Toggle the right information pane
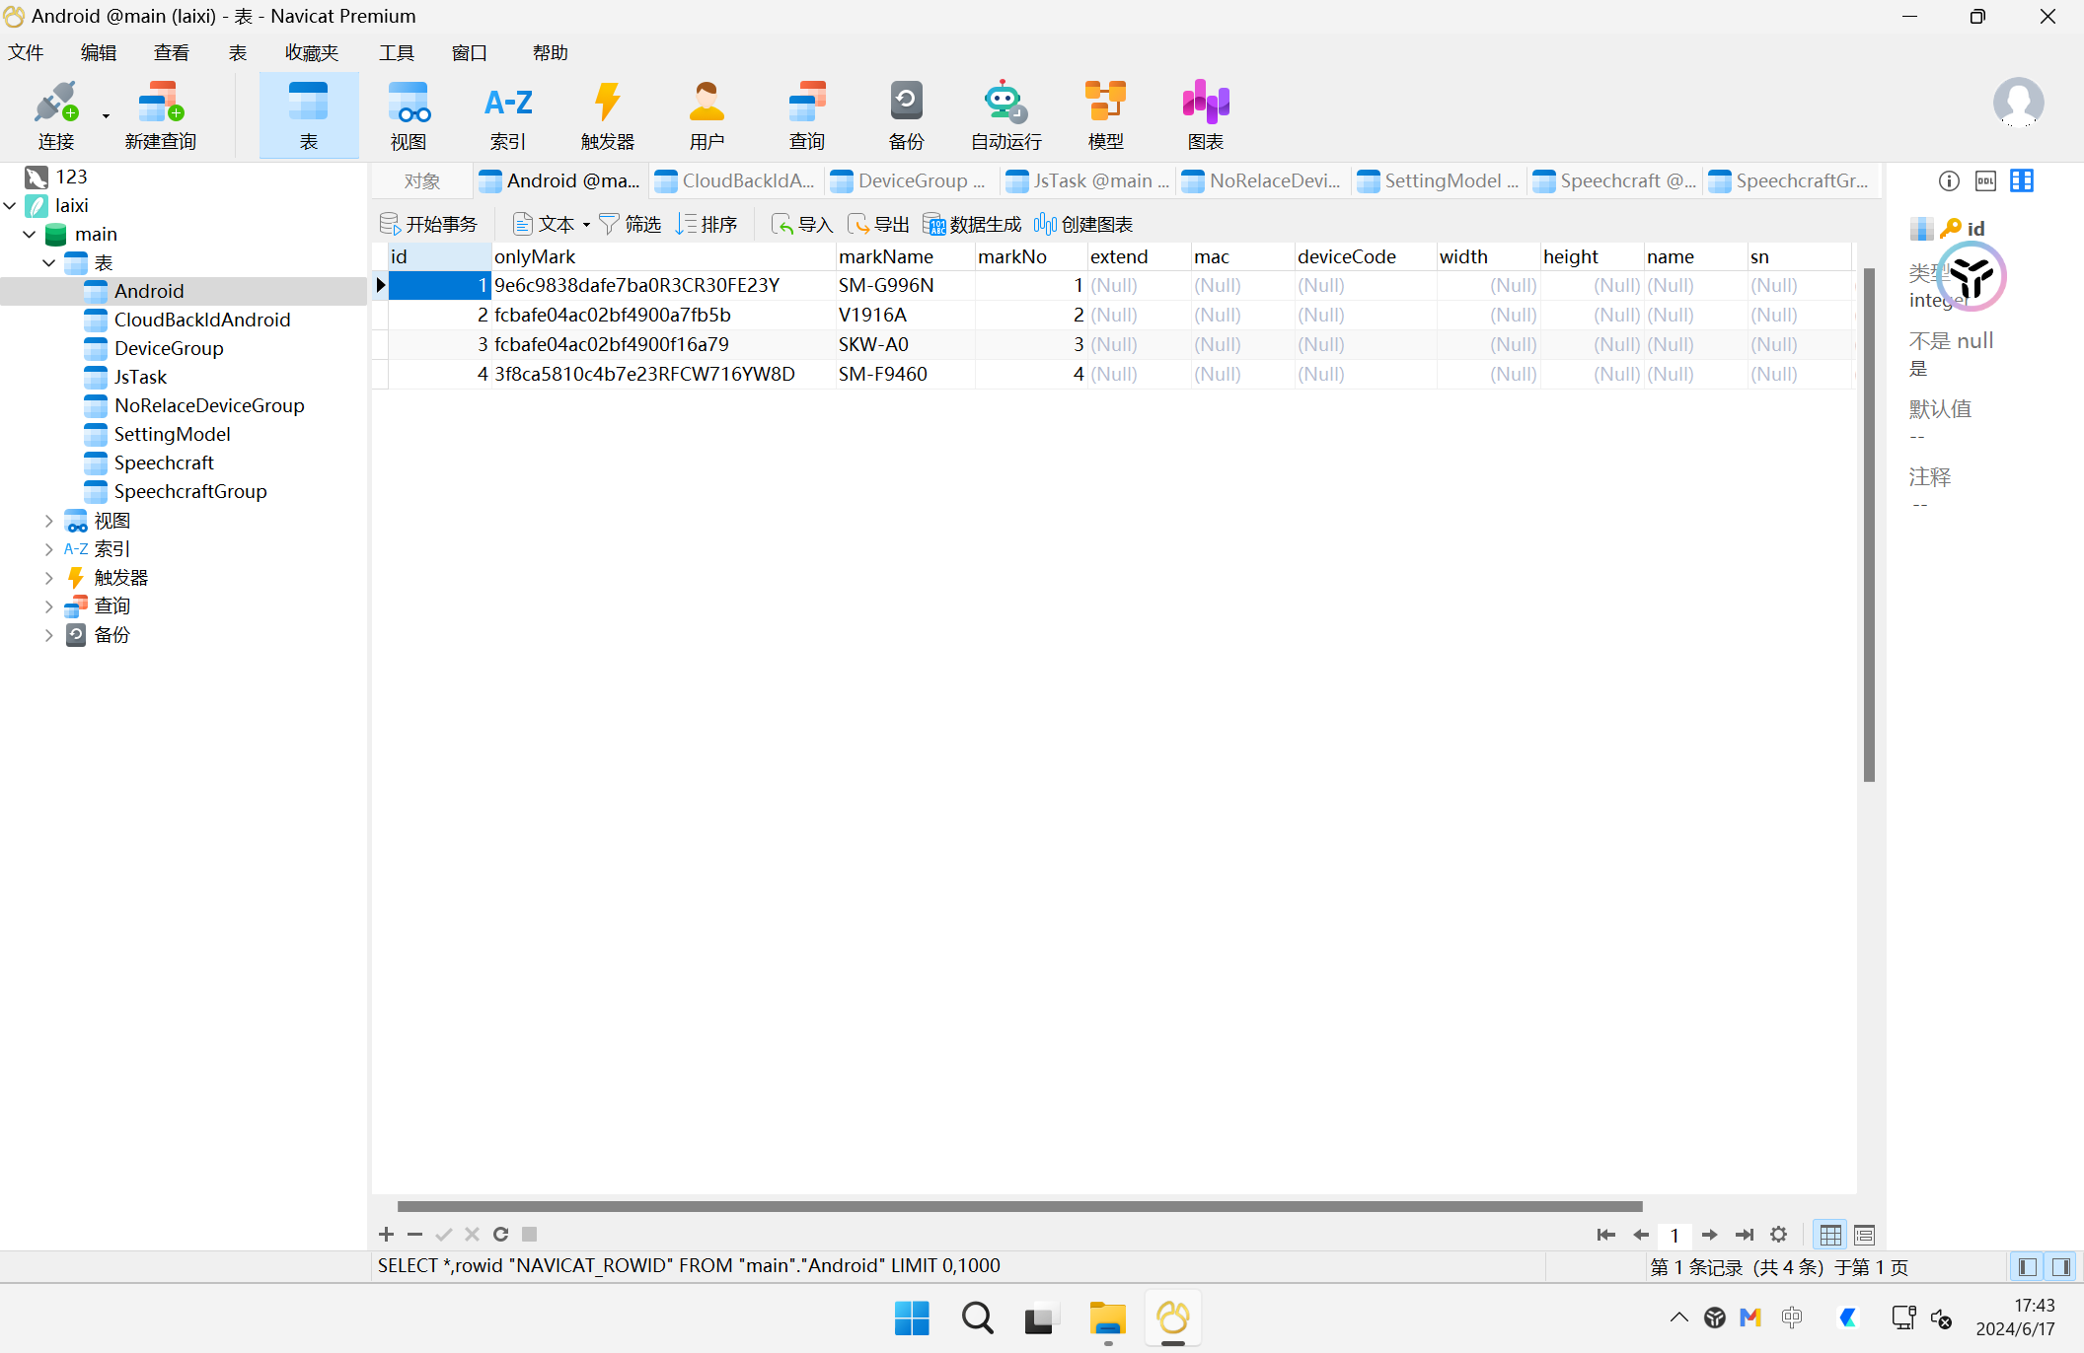 point(2061,1267)
